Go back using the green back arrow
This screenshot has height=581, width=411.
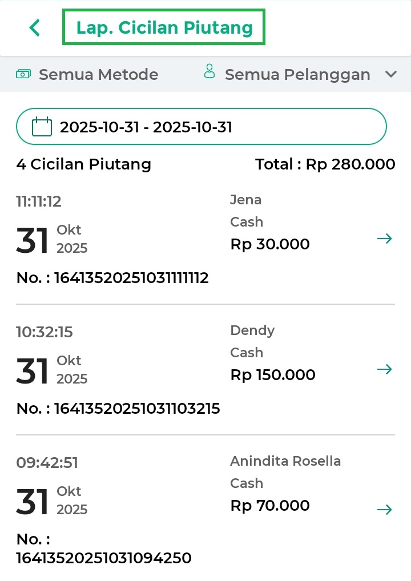[35, 27]
